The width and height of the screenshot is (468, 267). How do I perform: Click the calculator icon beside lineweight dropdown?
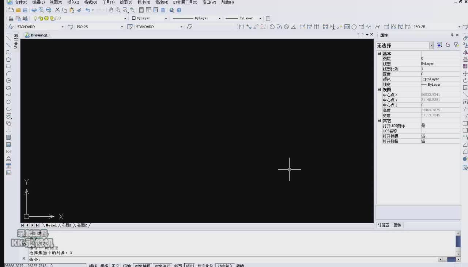click(268, 18)
